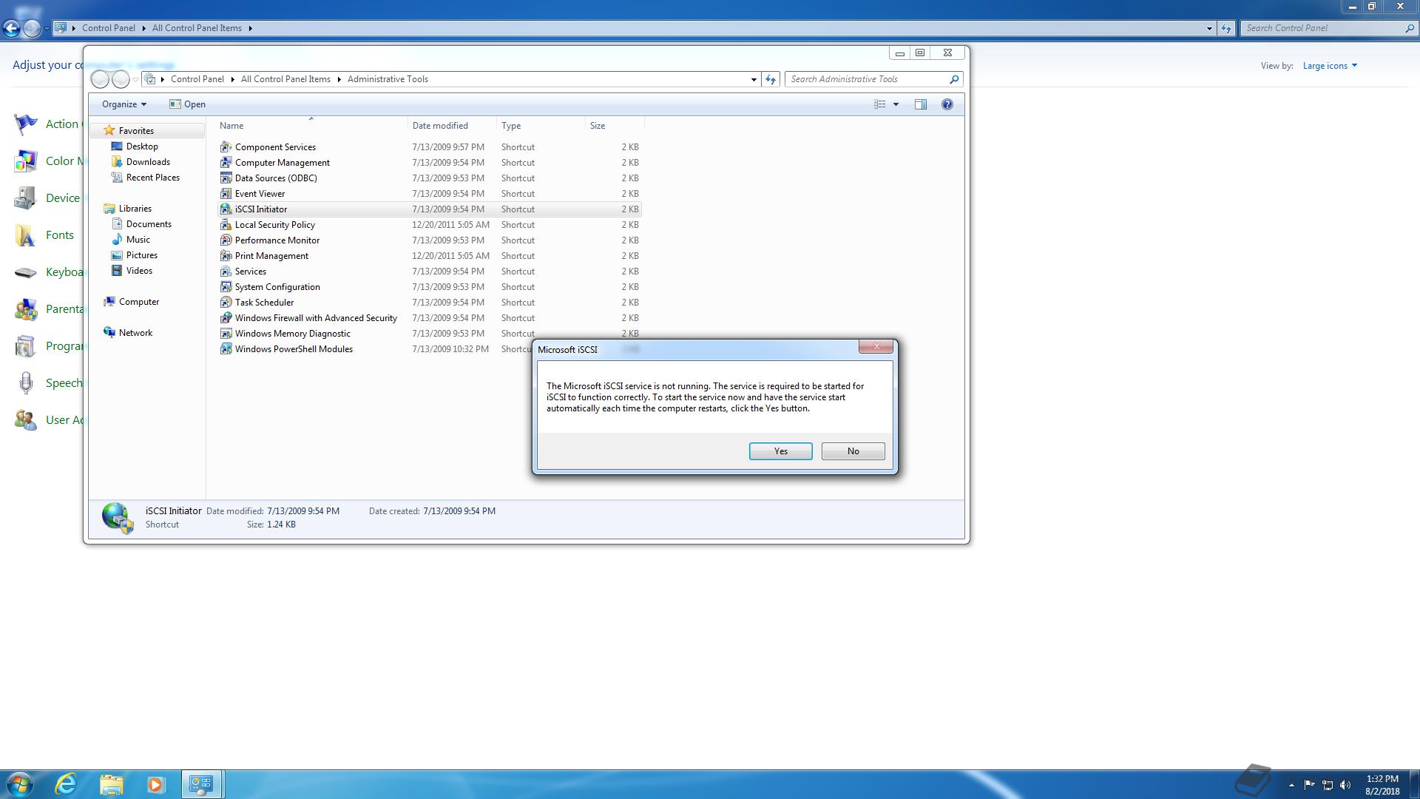This screenshot has height=799, width=1420.
Task: Select the Local Security Policy icon
Action: point(226,225)
